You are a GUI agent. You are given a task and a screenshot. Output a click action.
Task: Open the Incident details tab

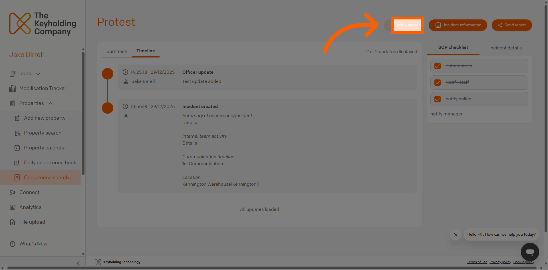pyautogui.click(x=505, y=48)
